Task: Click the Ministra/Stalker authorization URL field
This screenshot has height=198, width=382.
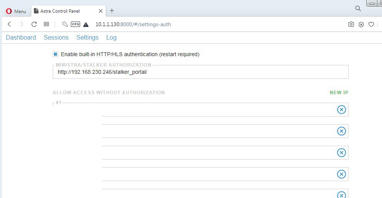Action: click(201, 72)
